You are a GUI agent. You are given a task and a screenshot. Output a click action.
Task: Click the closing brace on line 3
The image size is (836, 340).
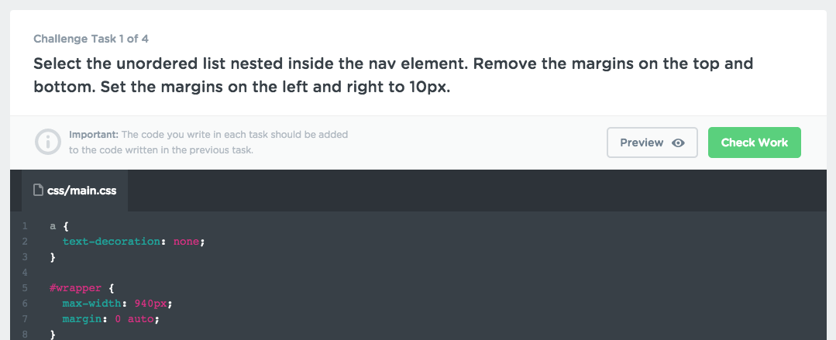53,257
